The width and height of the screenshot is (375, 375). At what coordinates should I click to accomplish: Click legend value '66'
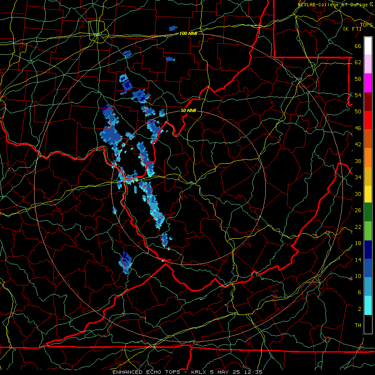pos(358,46)
